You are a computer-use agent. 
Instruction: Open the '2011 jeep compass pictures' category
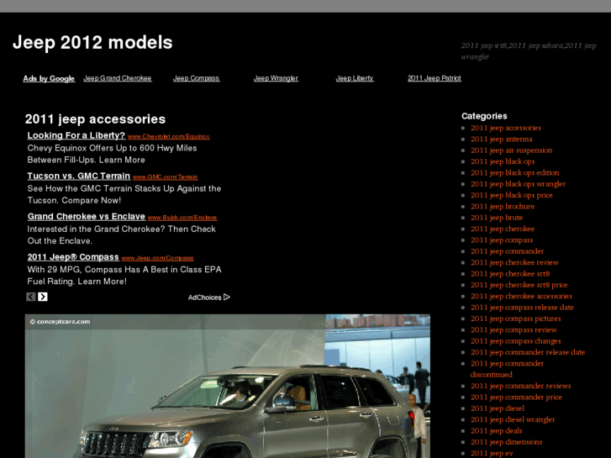click(515, 318)
